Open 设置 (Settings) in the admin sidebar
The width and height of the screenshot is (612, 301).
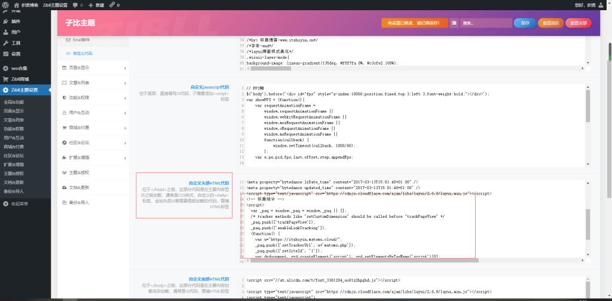point(16,54)
